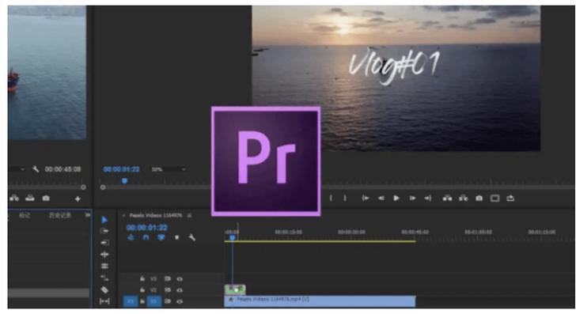Open Source Monitor settings wrench
Viewport: 576px width, 314px height.
pos(36,169)
